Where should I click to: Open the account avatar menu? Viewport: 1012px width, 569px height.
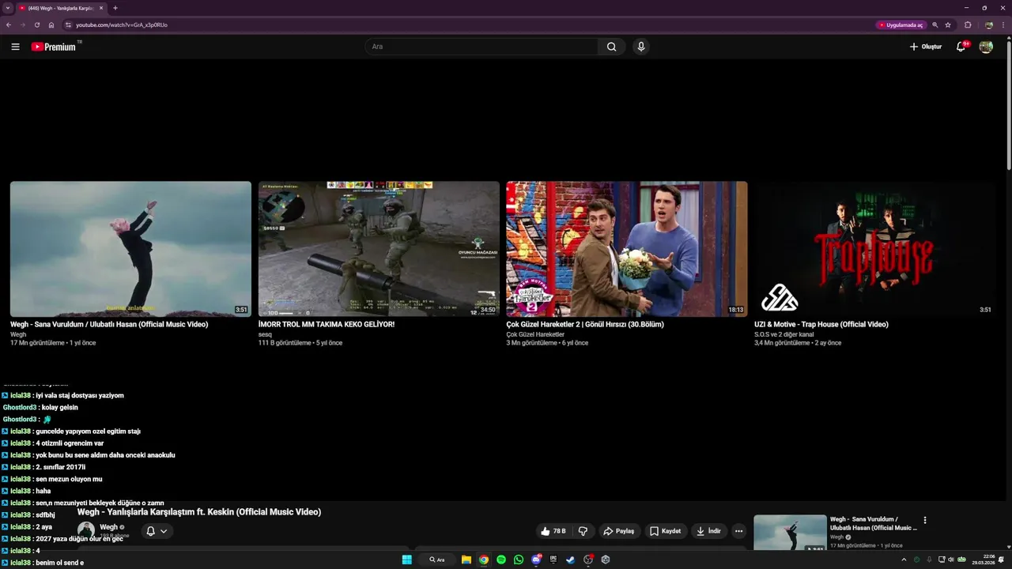[986, 47]
